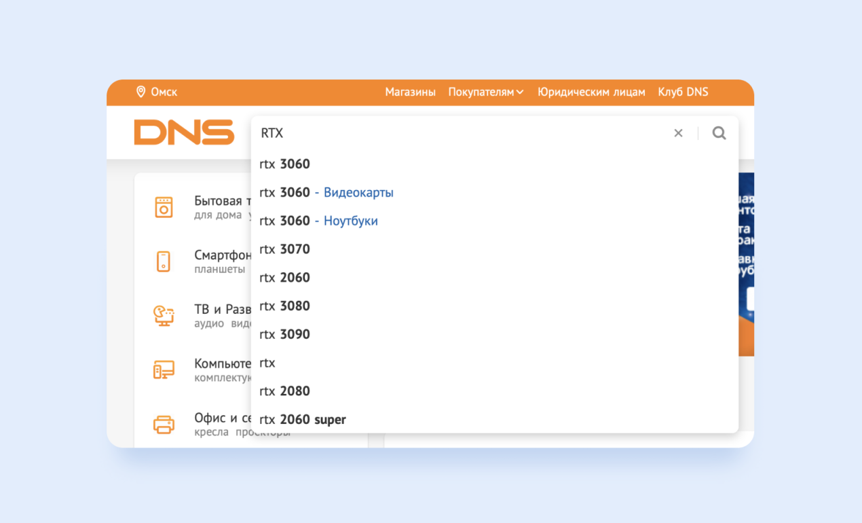This screenshot has width=862, height=523.
Task: Open the ТВ и Развлечения category text
Action: tap(223, 310)
